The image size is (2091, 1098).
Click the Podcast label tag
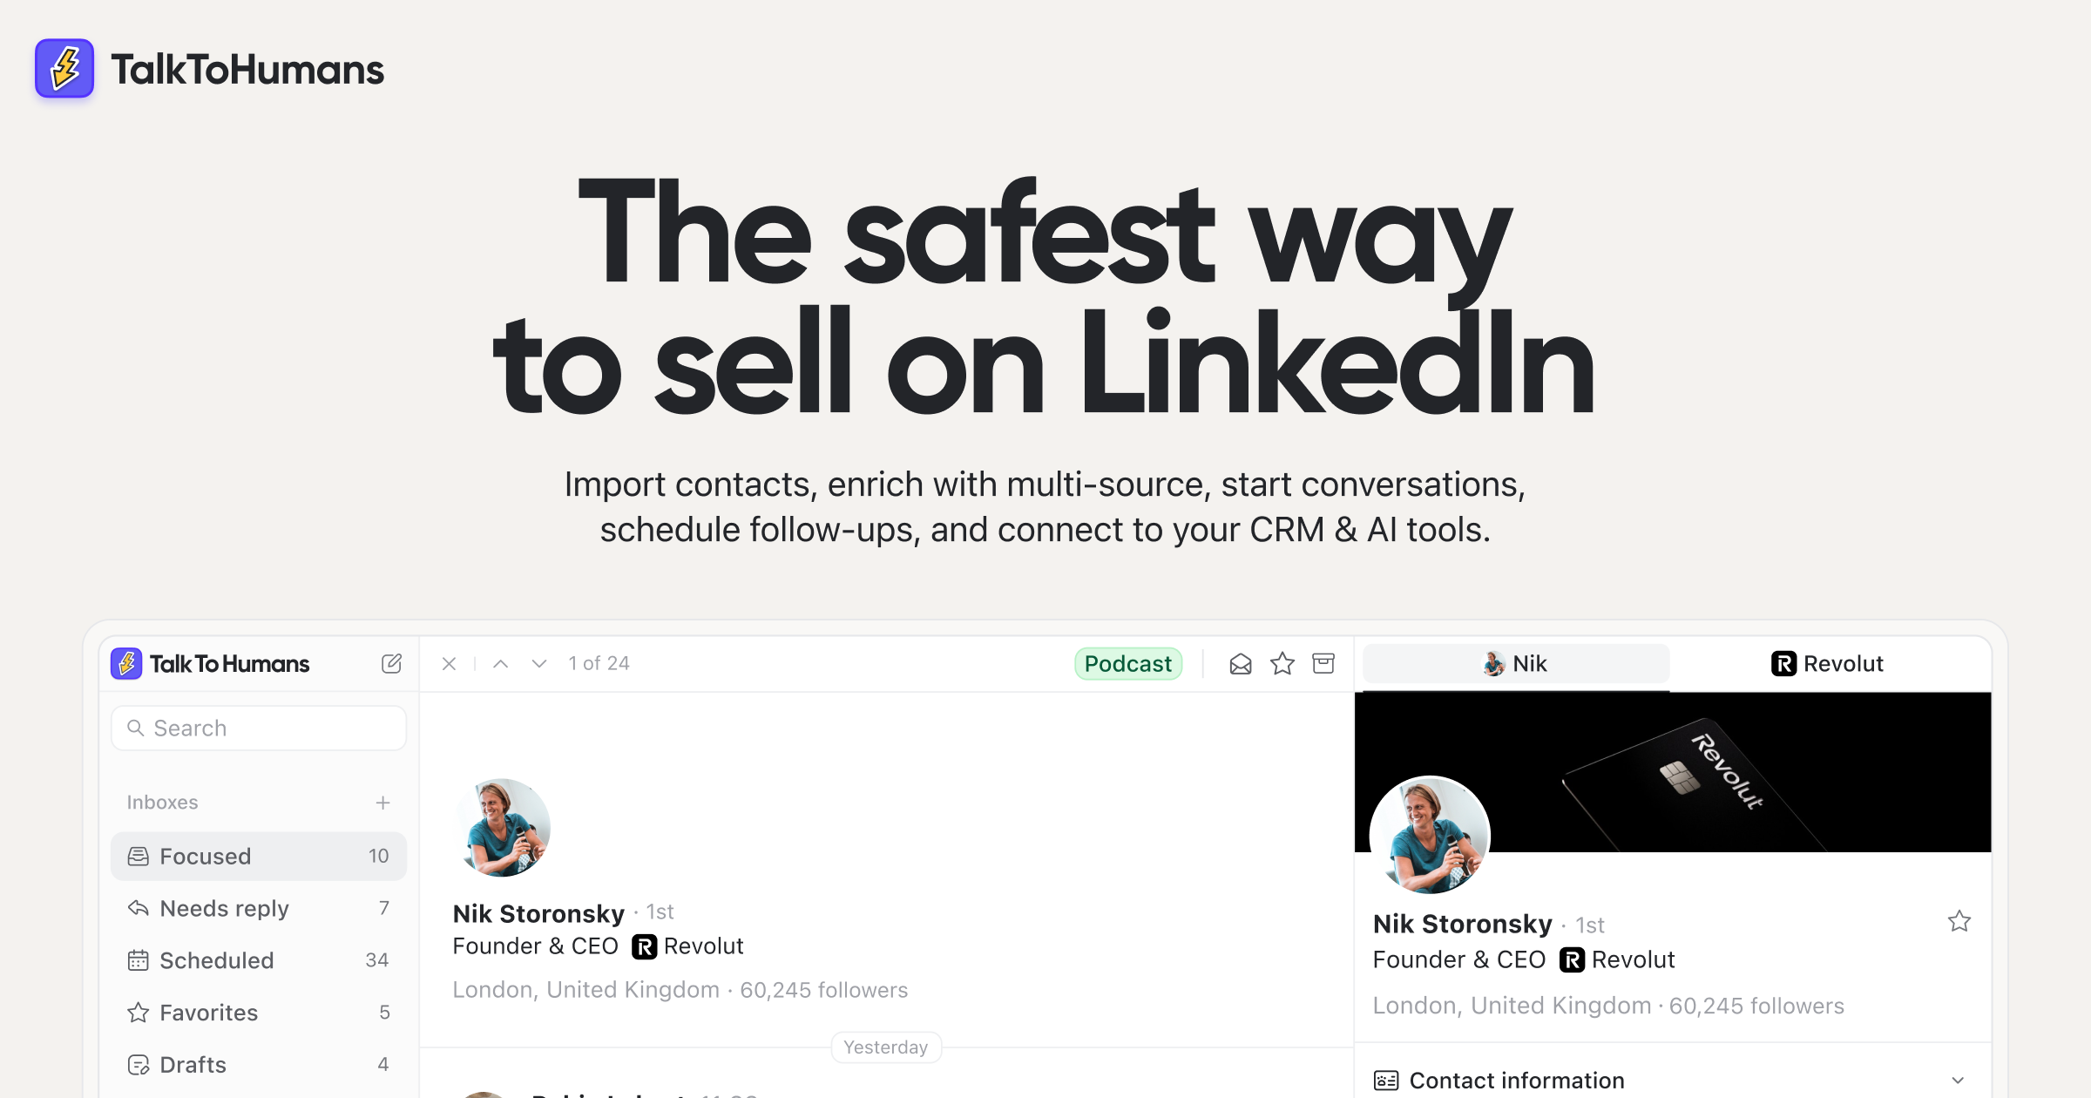click(1128, 664)
